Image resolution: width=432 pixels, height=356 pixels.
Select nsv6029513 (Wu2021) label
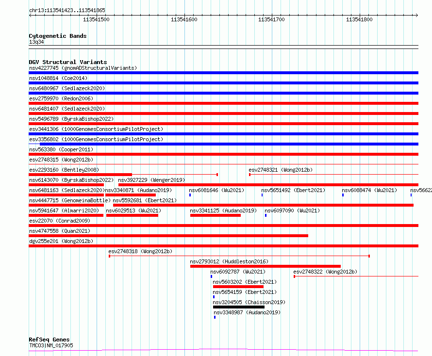click(133, 210)
